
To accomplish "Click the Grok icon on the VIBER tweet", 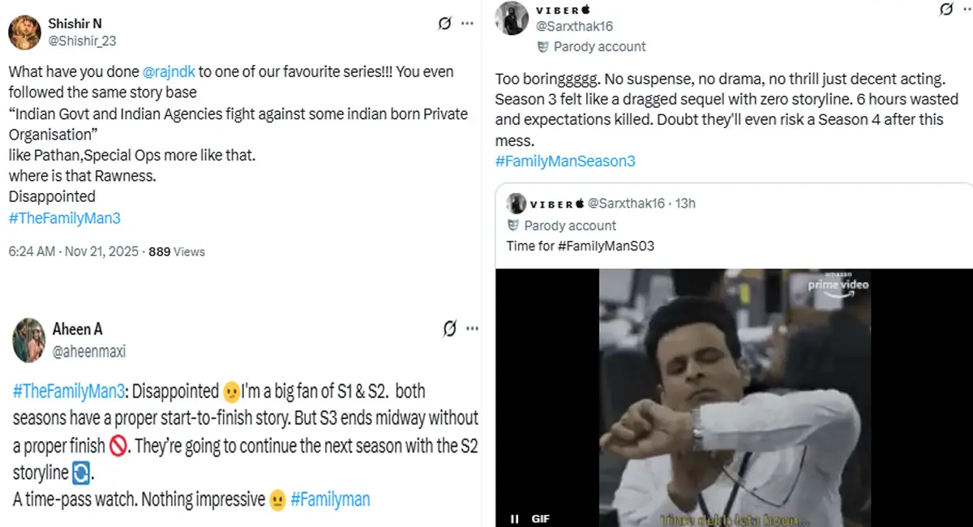I will (945, 10).
